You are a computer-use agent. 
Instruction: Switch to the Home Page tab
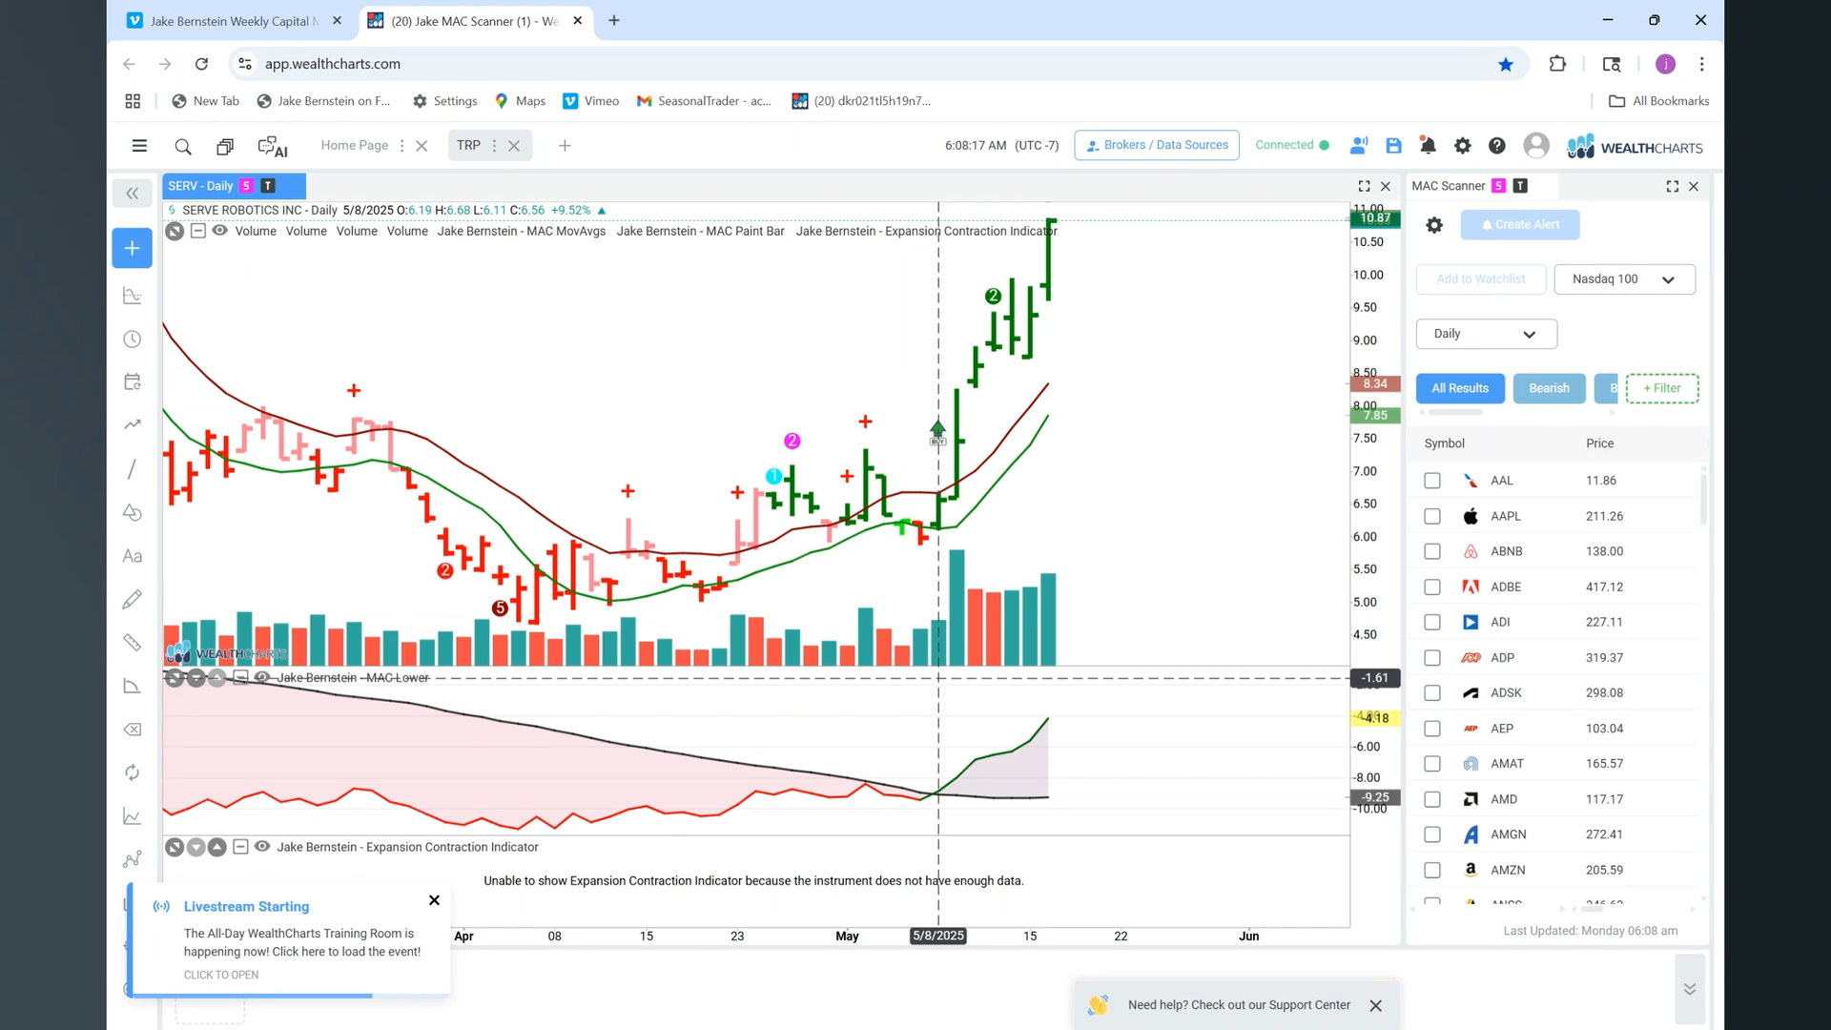pos(354,146)
